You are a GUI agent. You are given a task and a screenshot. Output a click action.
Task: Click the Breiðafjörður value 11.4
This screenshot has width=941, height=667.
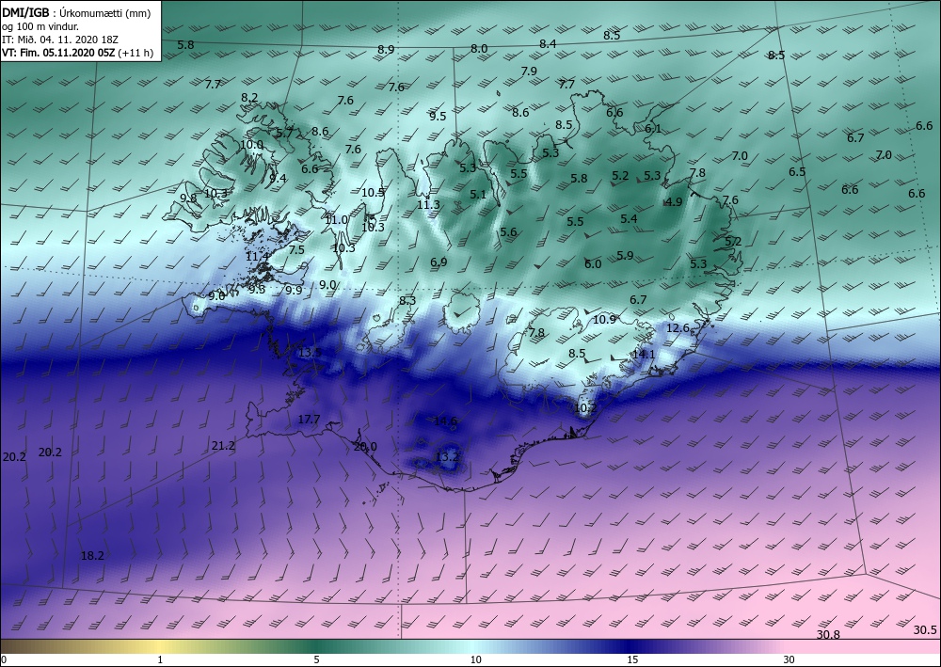(258, 257)
